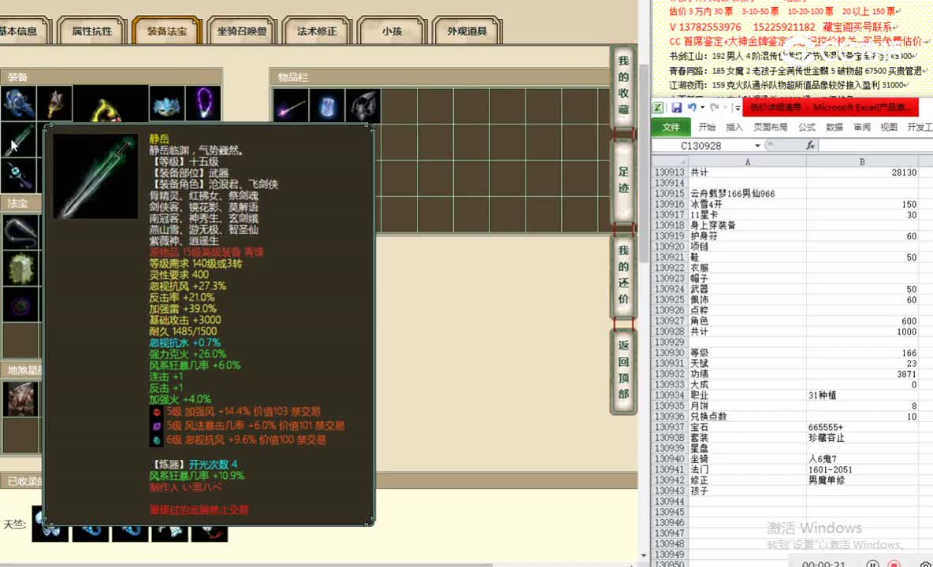Viewport: 933px width, 567px height.
Task: Click the yellow glowing hat equipment icon
Action: pos(110,104)
